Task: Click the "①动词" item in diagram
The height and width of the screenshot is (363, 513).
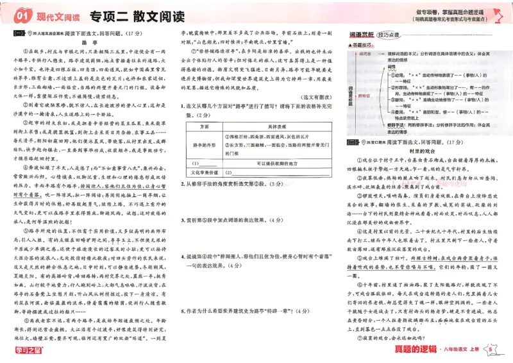Action: point(438,78)
